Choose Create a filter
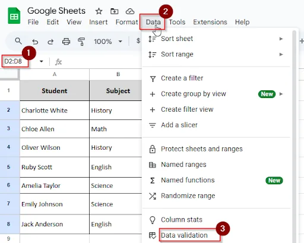 tap(216, 78)
